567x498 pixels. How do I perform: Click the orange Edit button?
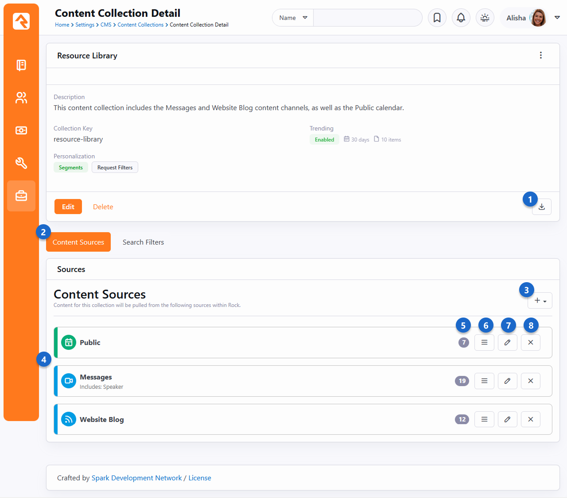[x=68, y=207]
